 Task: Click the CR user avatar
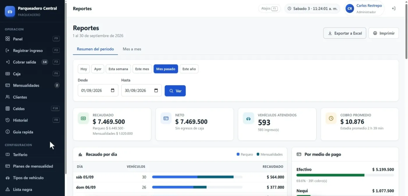(350, 8)
